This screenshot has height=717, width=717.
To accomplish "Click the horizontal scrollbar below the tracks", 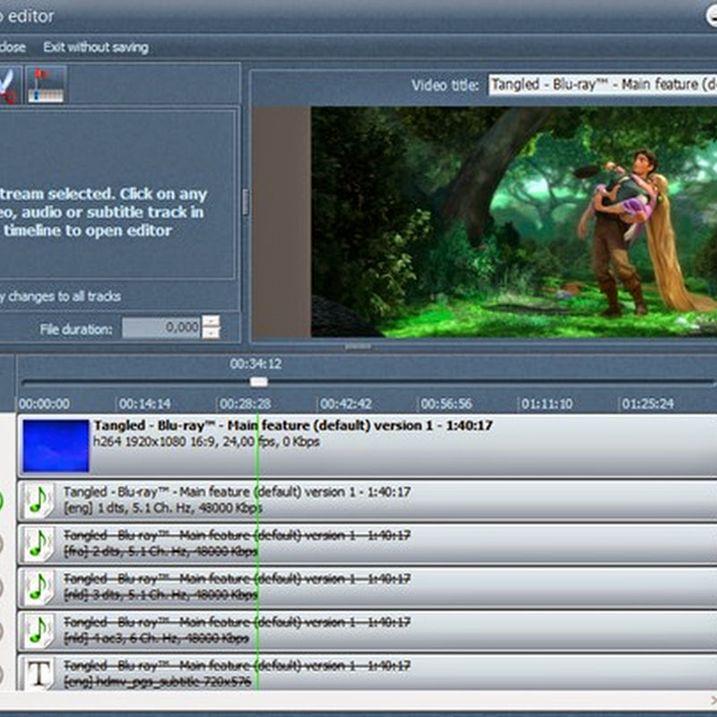I will [358, 700].
